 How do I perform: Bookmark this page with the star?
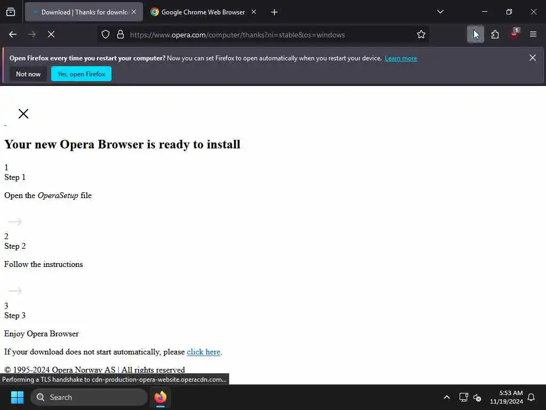(x=421, y=35)
